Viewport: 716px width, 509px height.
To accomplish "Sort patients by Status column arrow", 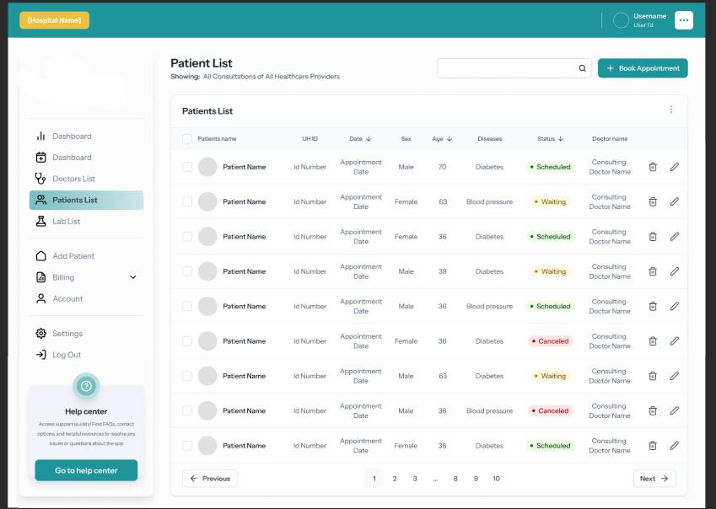I will click(560, 139).
